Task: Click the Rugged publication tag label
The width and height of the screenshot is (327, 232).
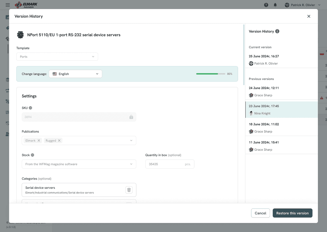Action: point(51,141)
